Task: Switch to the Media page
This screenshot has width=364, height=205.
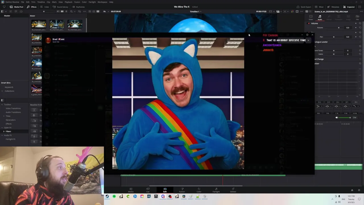Action: (131, 190)
